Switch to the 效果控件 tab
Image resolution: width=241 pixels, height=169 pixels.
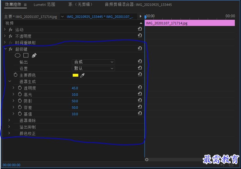[13, 4]
